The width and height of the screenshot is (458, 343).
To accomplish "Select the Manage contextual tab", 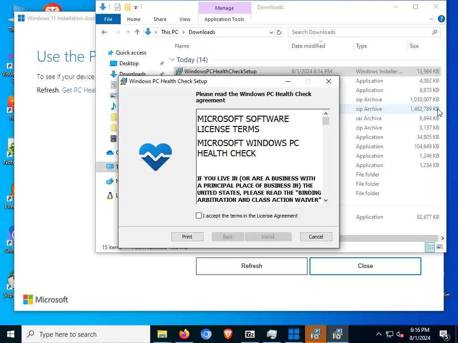I will coord(225,8).
